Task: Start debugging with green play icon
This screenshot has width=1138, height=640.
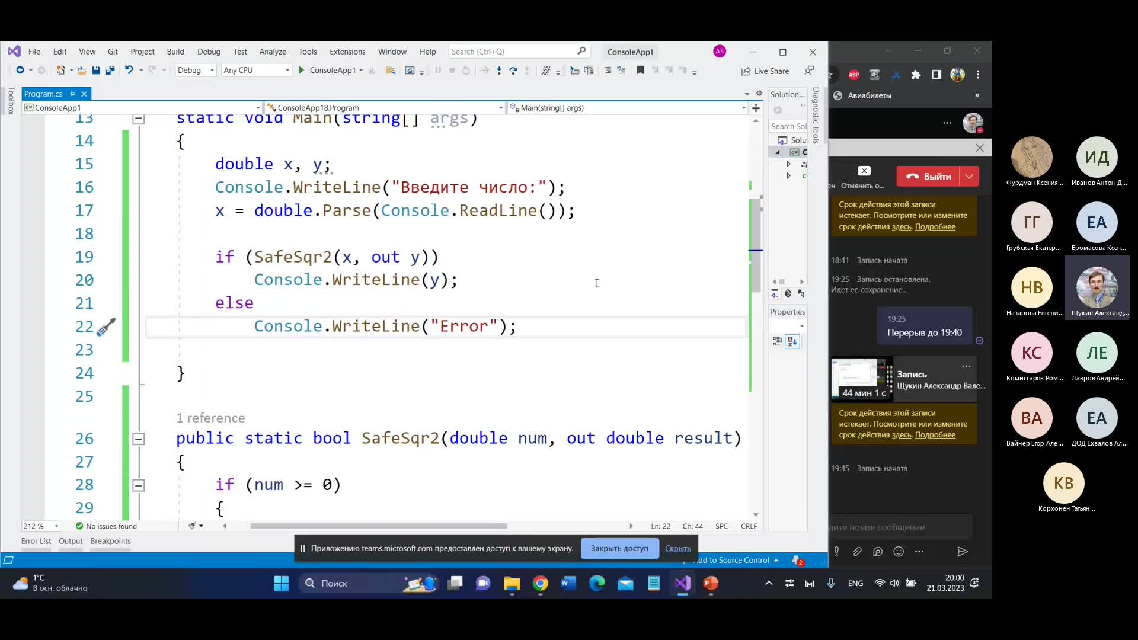Action: tap(301, 70)
